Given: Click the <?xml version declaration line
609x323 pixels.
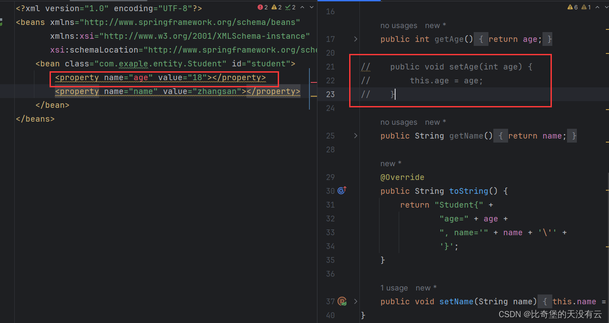Looking at the screenshot, I should (109, 8).
